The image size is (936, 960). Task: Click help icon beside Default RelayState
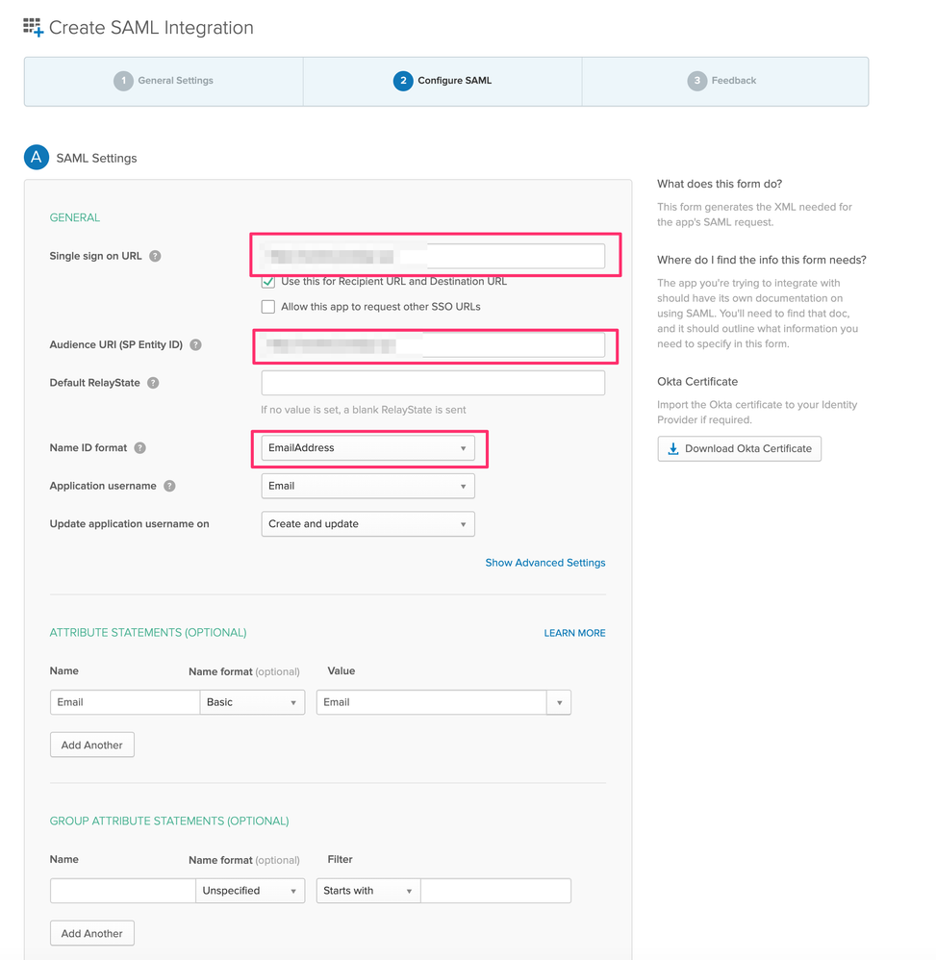(153, 383)
